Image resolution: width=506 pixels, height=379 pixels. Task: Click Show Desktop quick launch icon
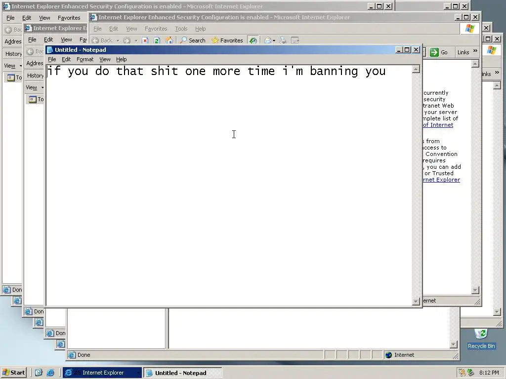[39, 373]
